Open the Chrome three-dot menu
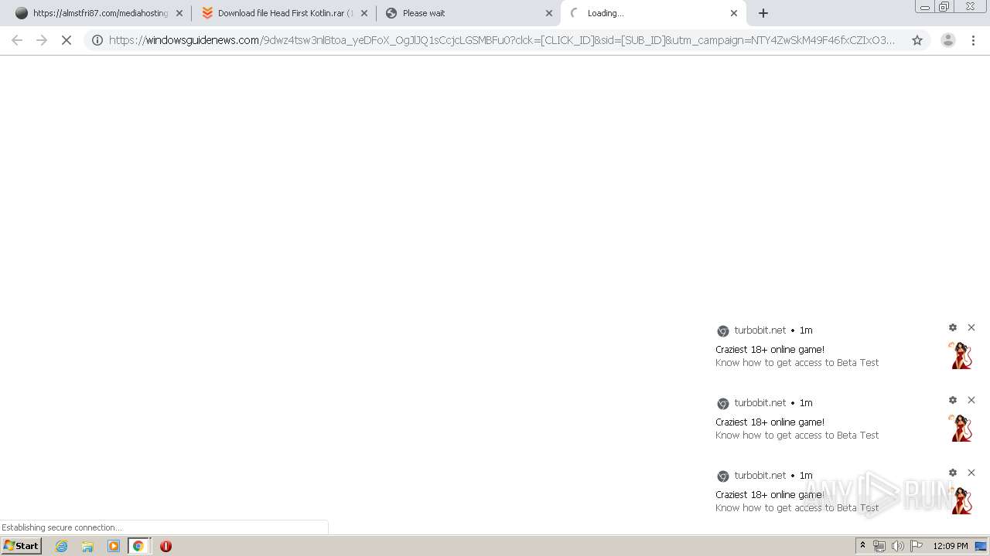This screenshot has width=990, height=556. click(974, 40)
